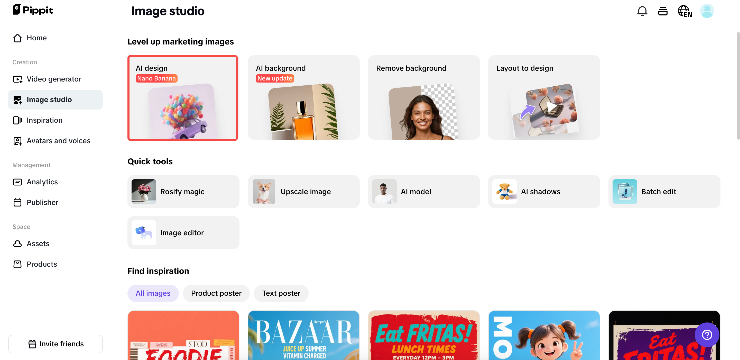This screenshot has width=740, height=360.
Task: Click the BAZAAR inspiration poster thumbnail
Action: [303, 335]
